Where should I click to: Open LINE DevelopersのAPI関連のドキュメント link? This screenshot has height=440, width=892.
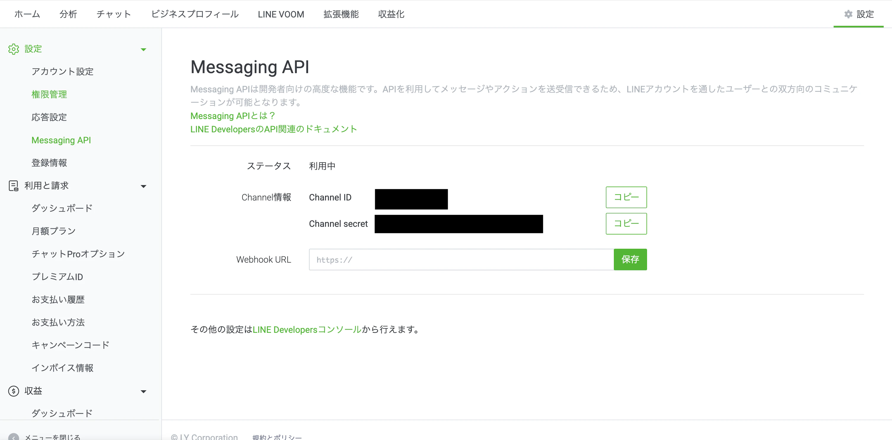(x=273, y=129)
